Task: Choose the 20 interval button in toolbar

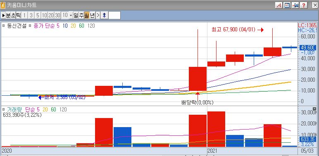Action: click(51, 15)
